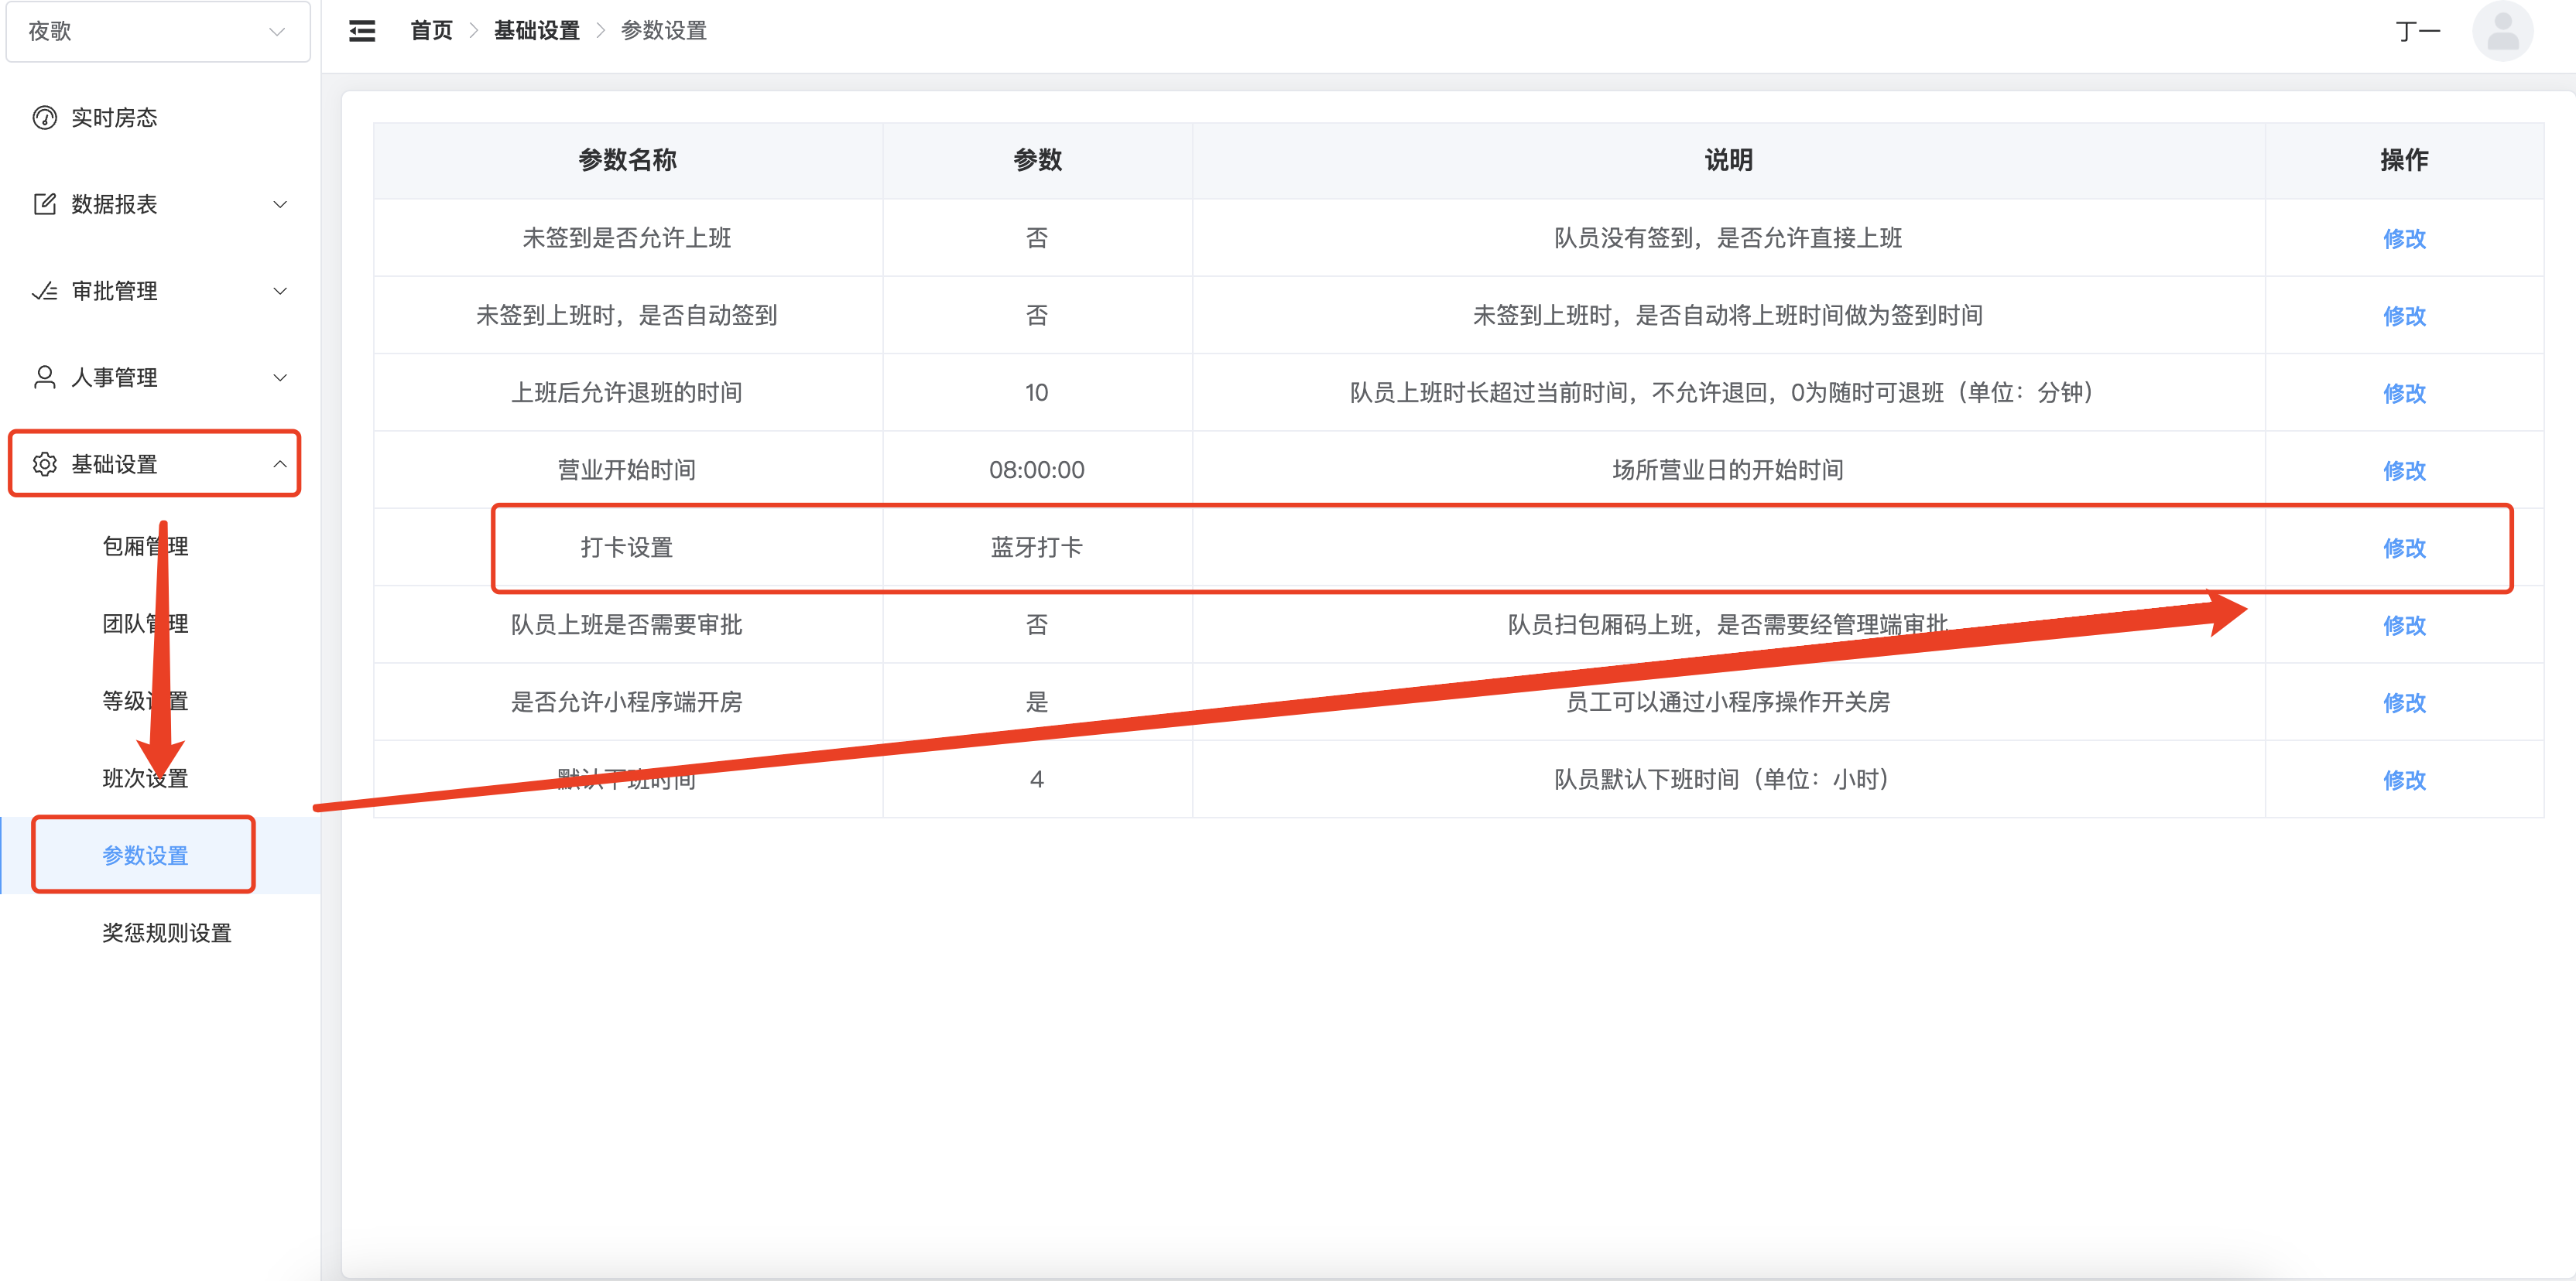This screenshot has height=1281, width=2576.
Task: Click 队员没有签到，是否允许直接上班 description
Action: (x=1728, y=237)
